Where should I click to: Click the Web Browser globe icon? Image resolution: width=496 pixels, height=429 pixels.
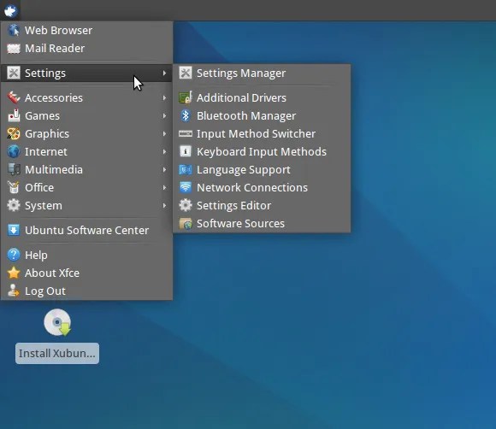[x=14, y=31]
